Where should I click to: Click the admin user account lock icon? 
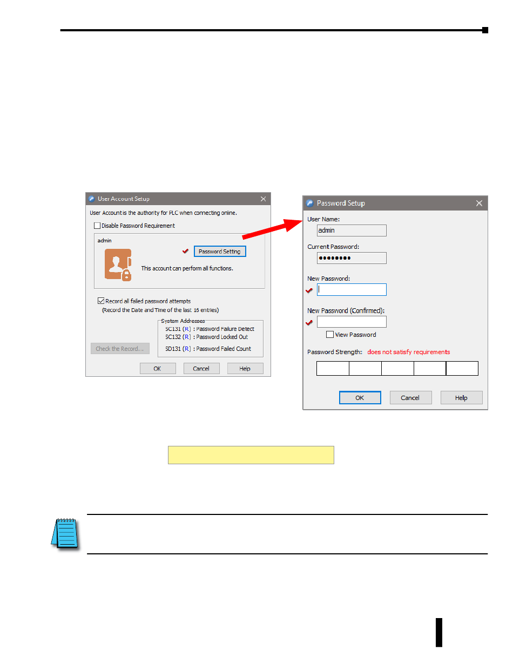[118, 265]
